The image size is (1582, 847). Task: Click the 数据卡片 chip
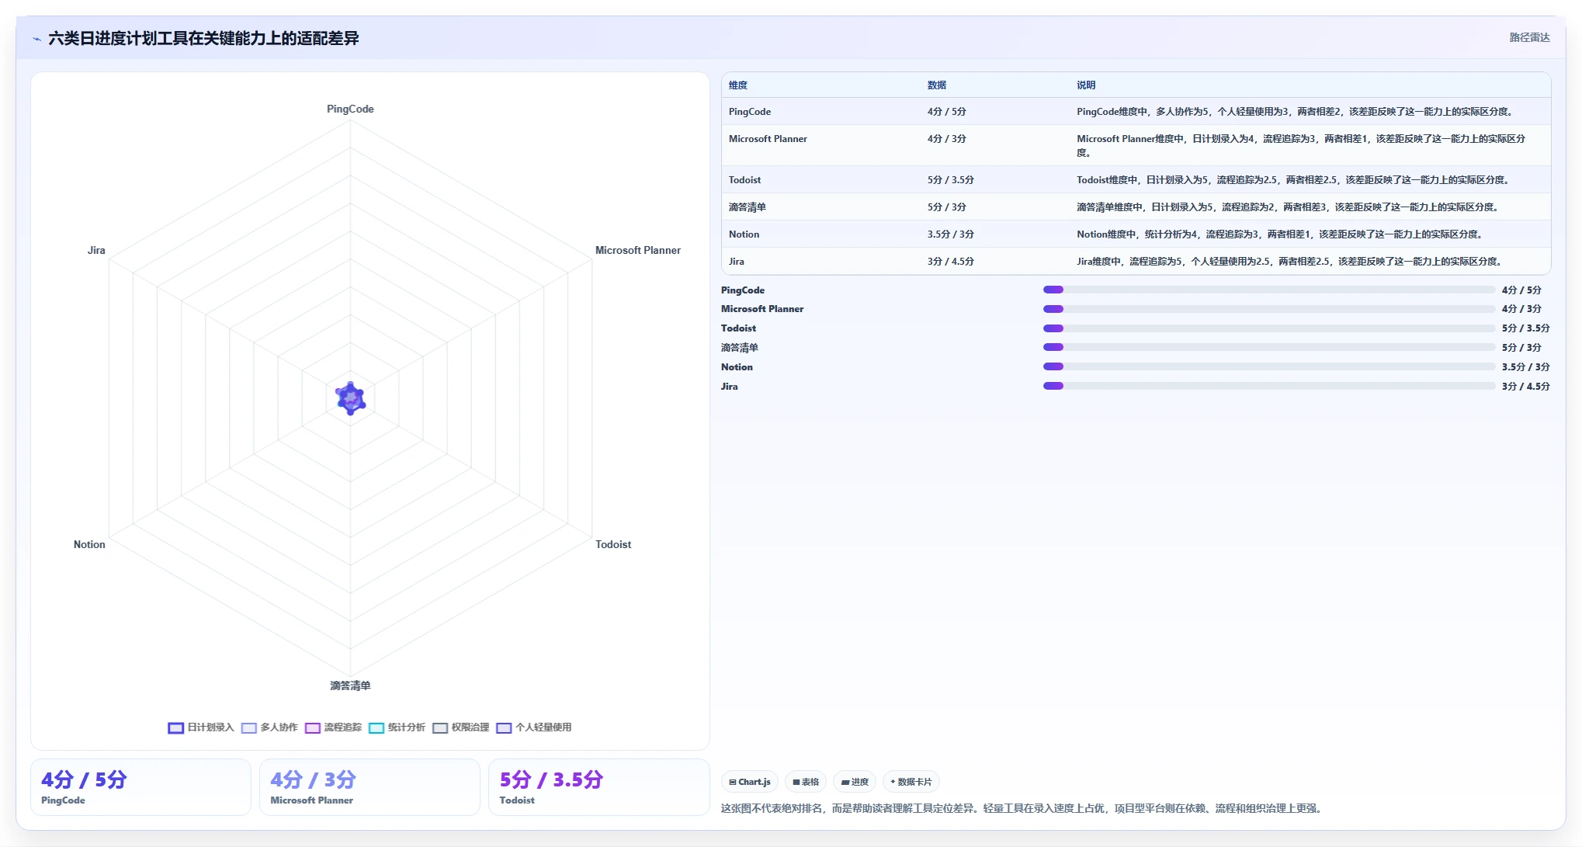pos(911,782)
